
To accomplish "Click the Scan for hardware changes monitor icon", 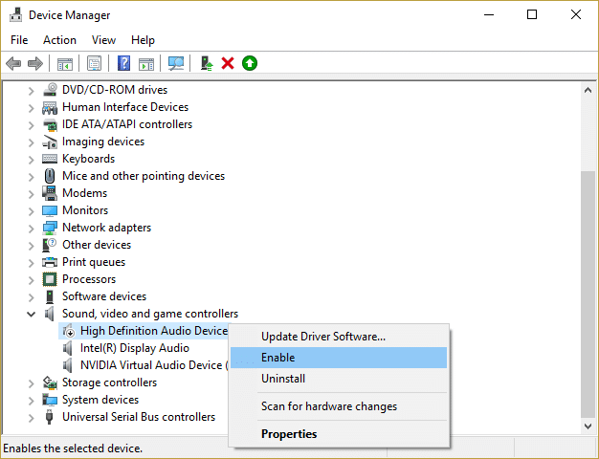I will coord(176,63).
